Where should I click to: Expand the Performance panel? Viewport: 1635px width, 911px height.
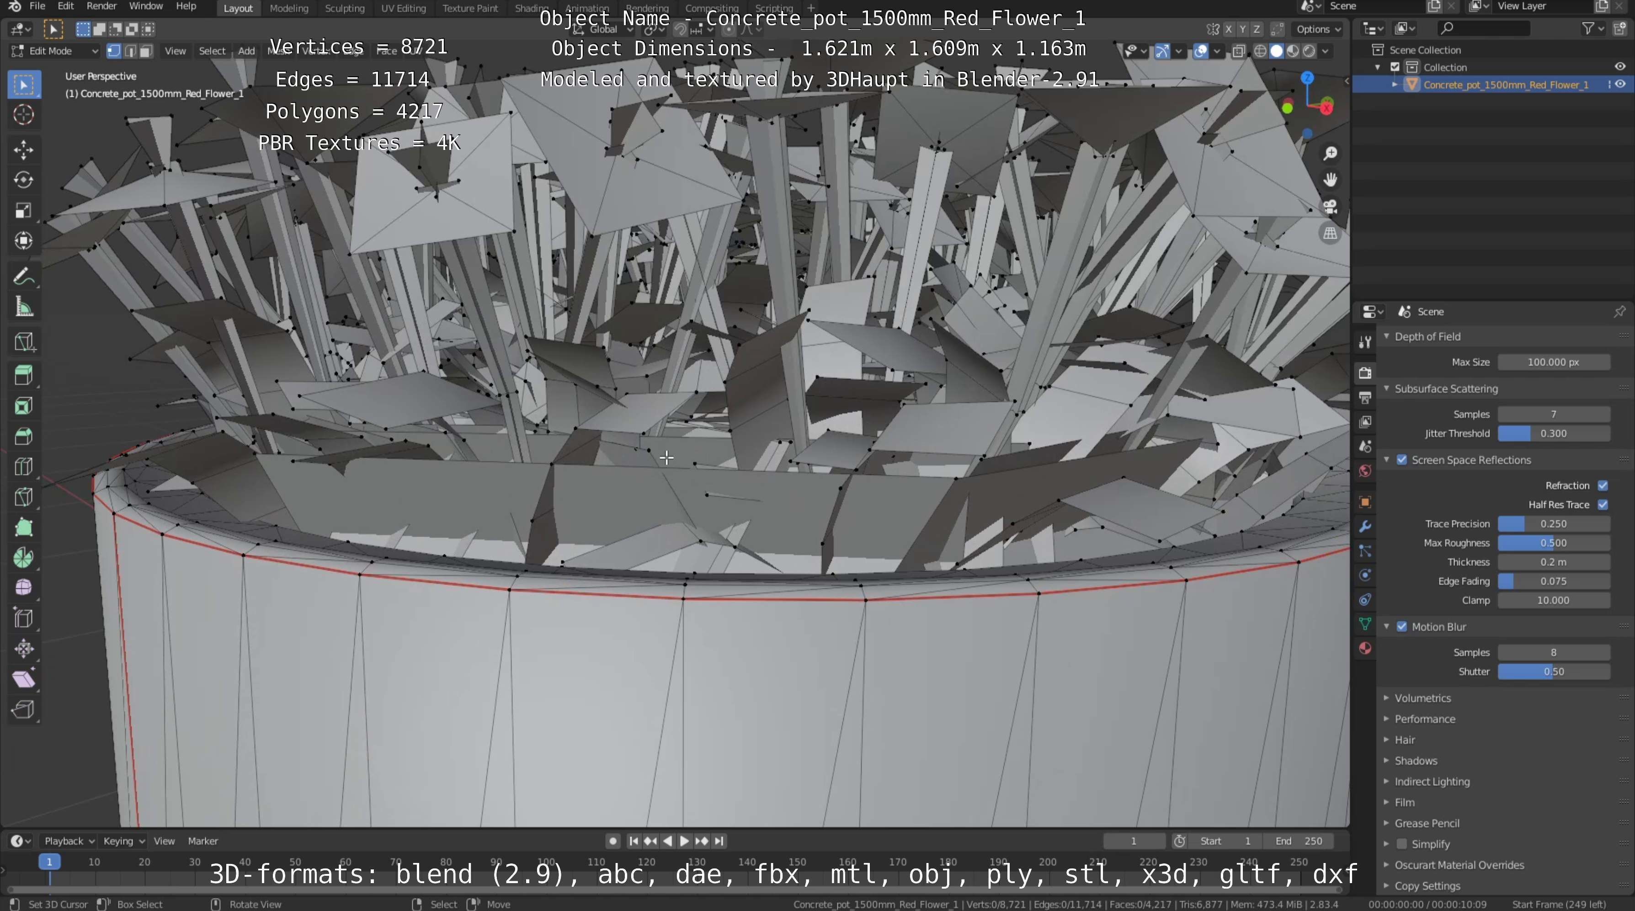1424,719
